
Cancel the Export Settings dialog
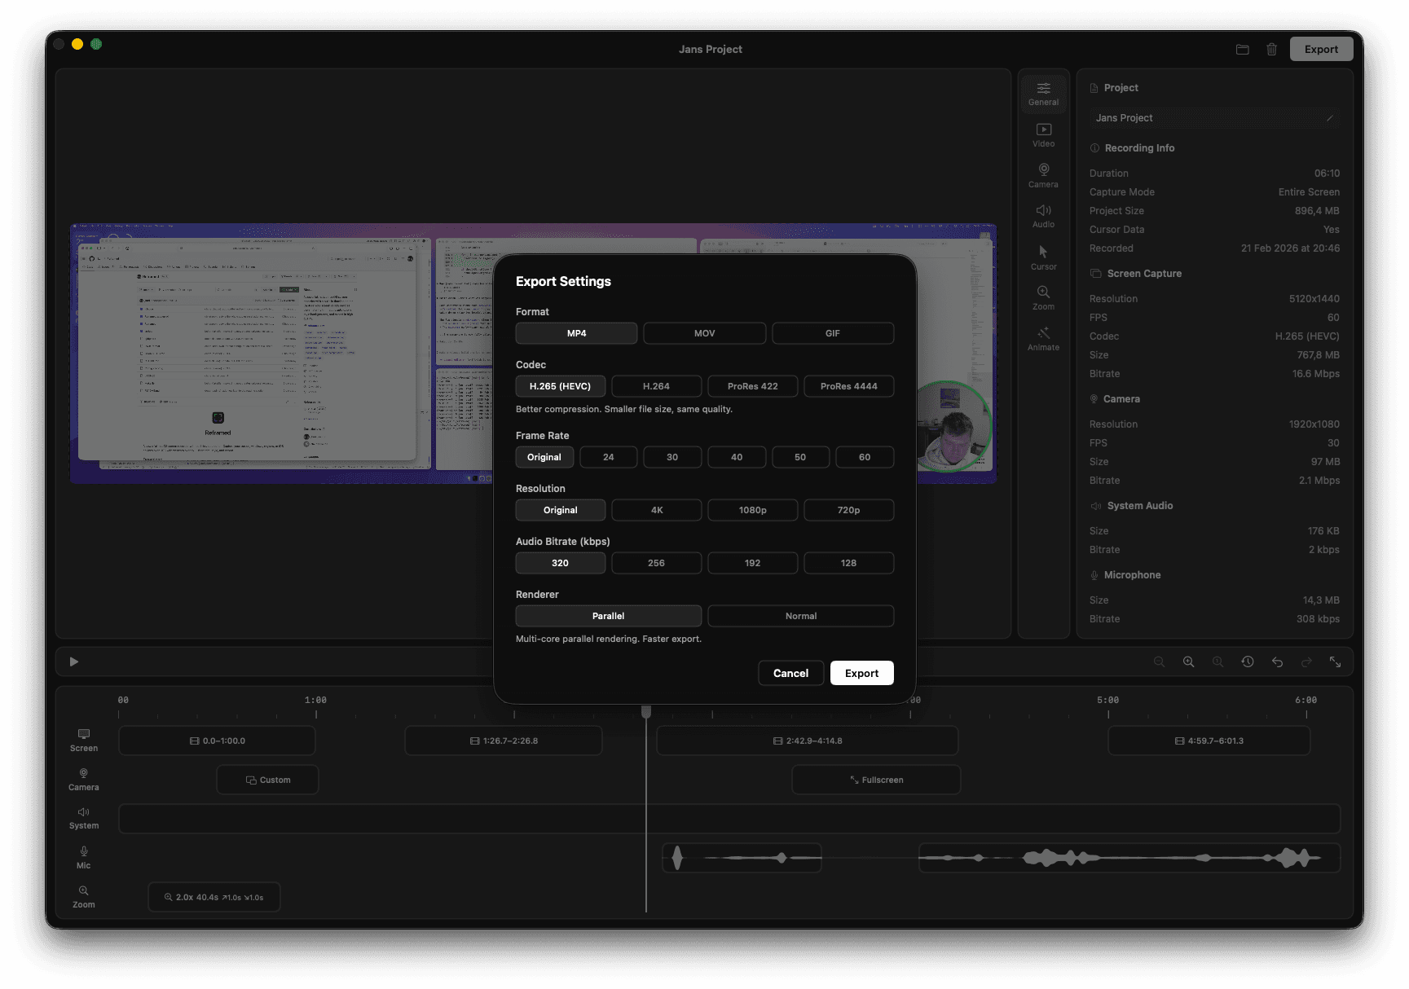(x=790, y=672)
